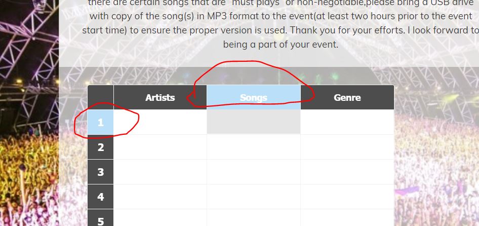Click the Genre cell in row 1
The image size is (479, 226).
347,122
